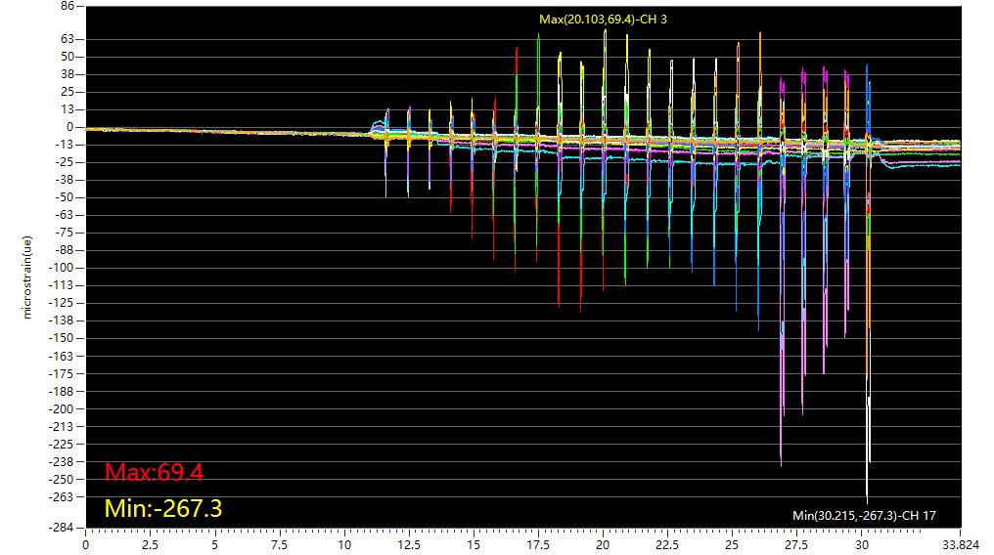Select the yellow Min:-267.3 readout text
This screenshot has width=994, height=555.
(163, 509)
